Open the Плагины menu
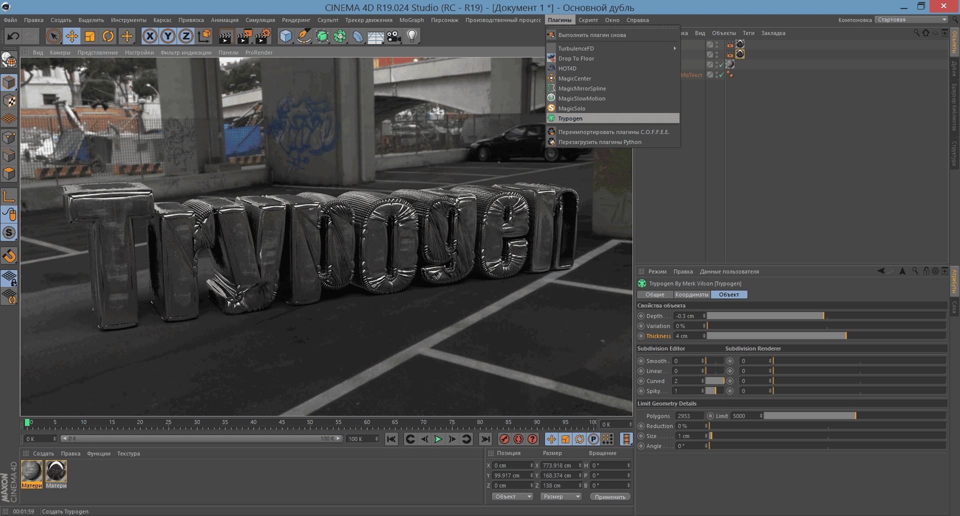The width and height of the screenshot is (960, 516). coord(559,20)
